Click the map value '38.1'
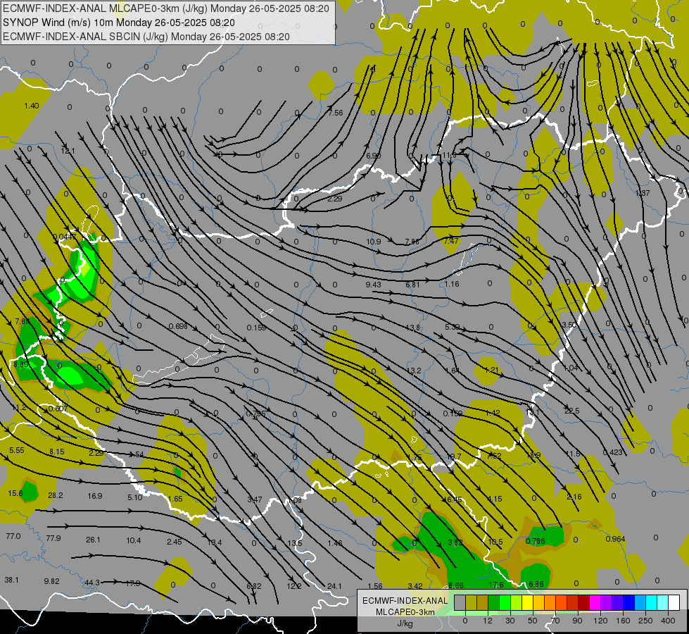Screen dimensions: 689x634 click(11, 580)
